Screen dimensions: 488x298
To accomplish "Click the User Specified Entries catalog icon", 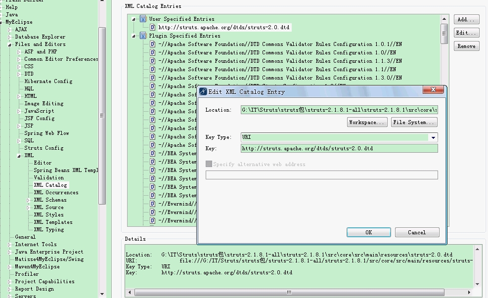I will point(143,19).
